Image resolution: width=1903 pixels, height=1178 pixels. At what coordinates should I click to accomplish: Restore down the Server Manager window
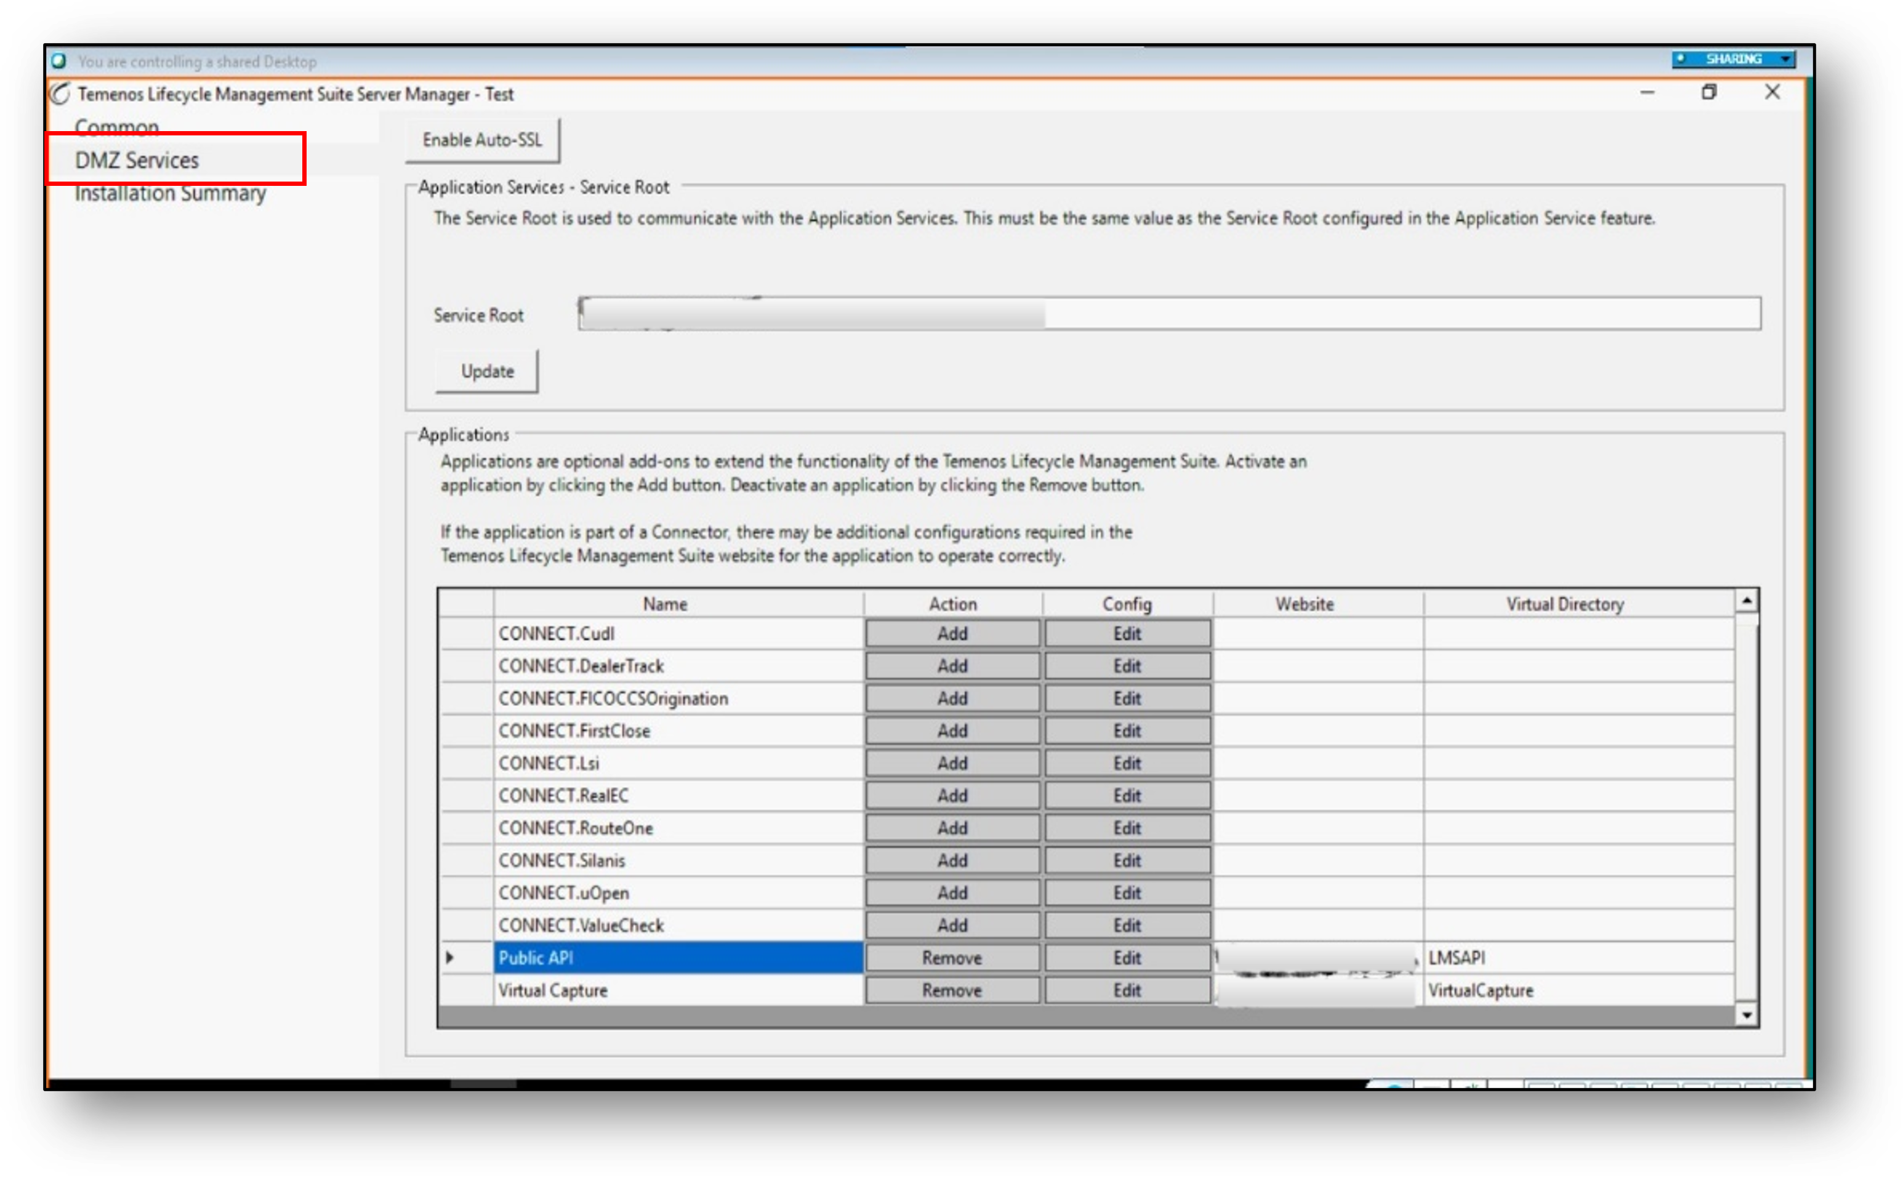coord(1709,92)
